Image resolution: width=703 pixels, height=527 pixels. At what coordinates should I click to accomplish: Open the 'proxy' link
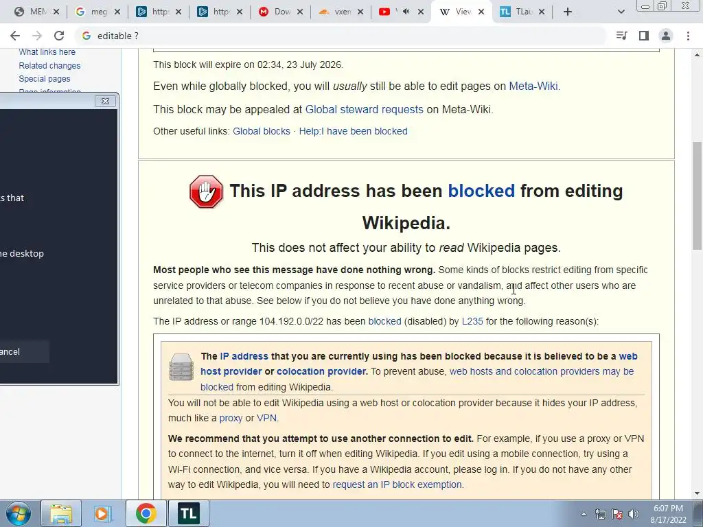coord(231,418)
